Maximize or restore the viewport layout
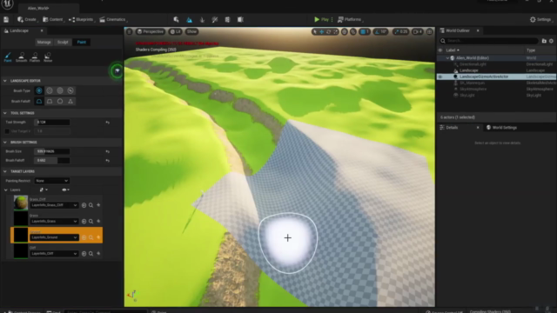The width and height of the screenshot is (557, 313). 429,32
